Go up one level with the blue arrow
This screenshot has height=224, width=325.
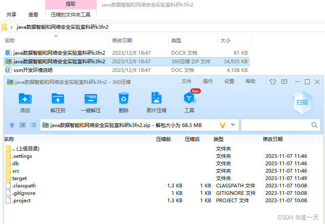[12, 125]
